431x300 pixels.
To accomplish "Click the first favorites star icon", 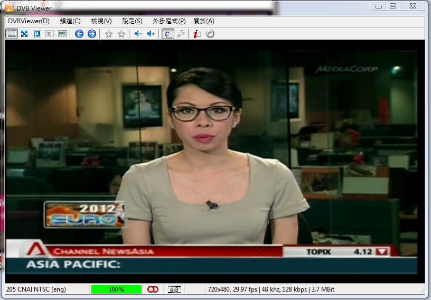I will coord(109,34).
